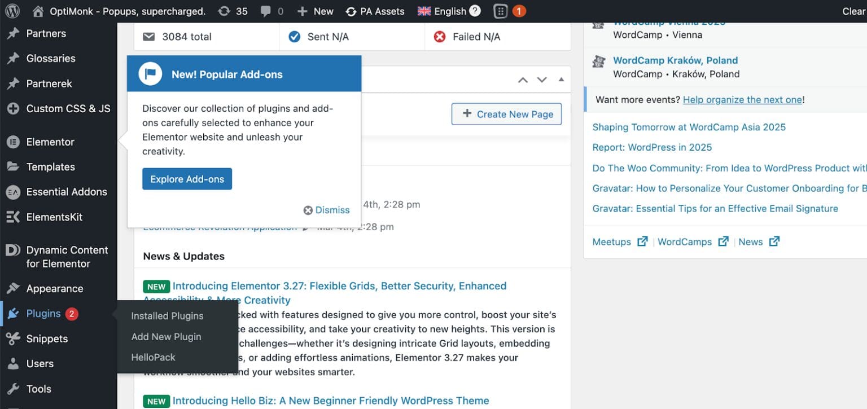Click the comments bubble icon
The height and width of the screenshot is (409, 867).
266,11
